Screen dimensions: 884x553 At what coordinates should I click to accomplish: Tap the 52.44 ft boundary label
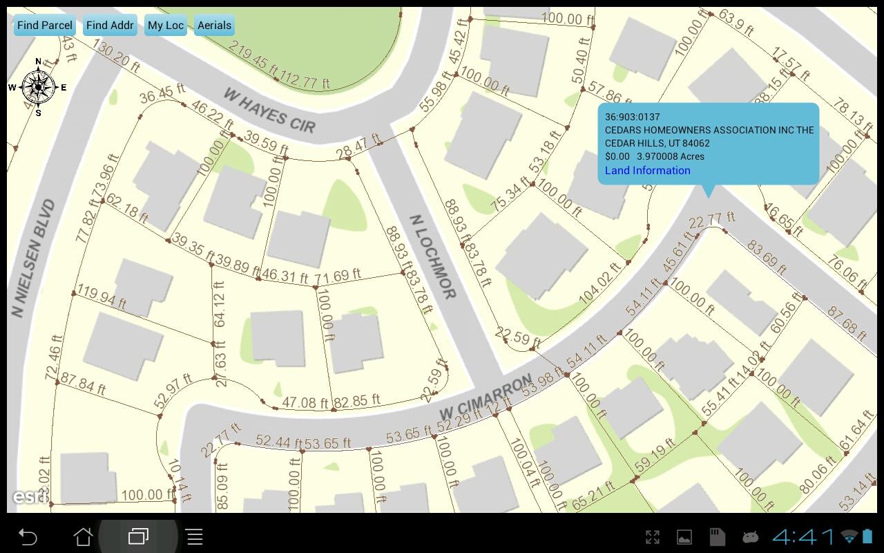[278, 441]
